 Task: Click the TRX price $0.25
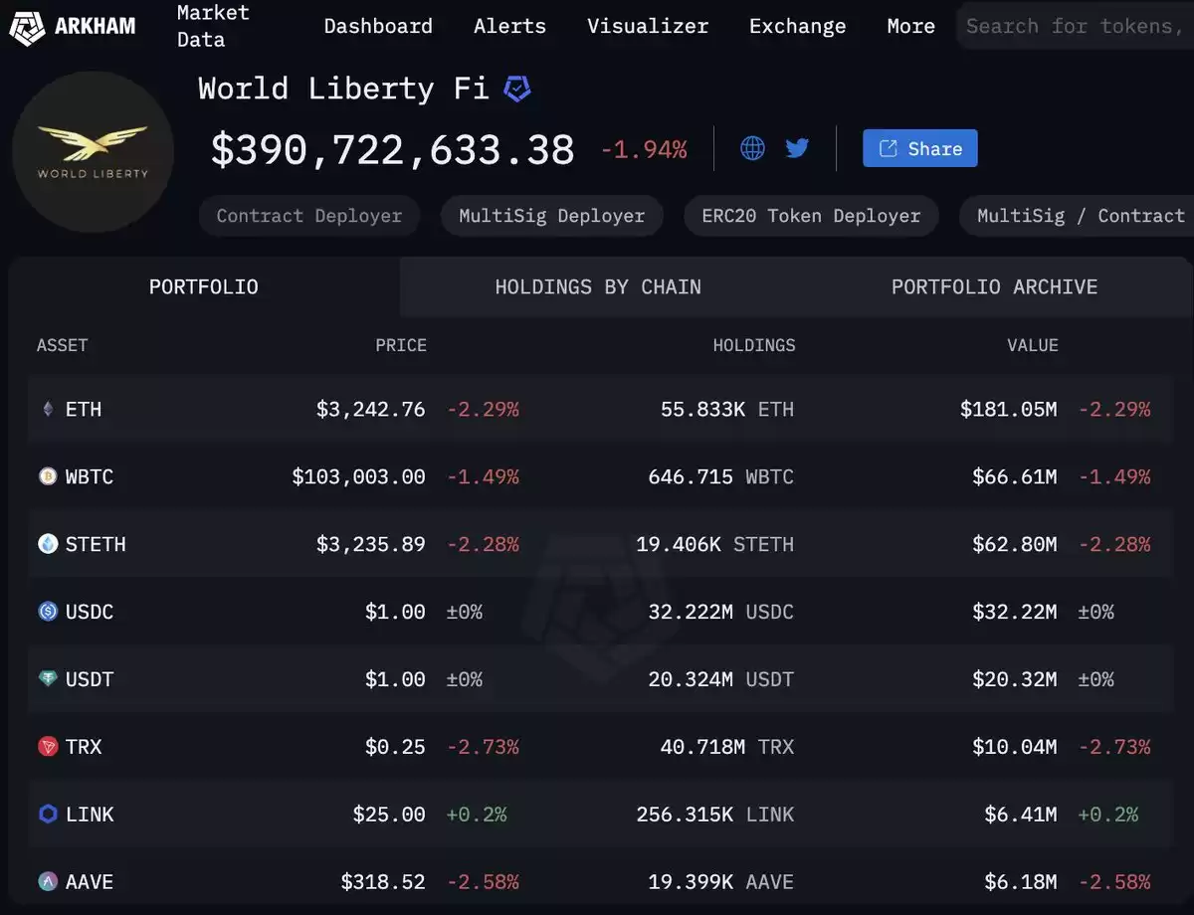395,747
